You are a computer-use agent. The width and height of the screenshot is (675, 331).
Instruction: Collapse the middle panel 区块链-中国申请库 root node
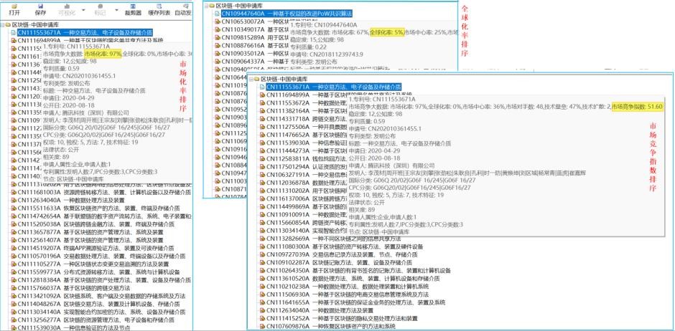tap(208, 5)
